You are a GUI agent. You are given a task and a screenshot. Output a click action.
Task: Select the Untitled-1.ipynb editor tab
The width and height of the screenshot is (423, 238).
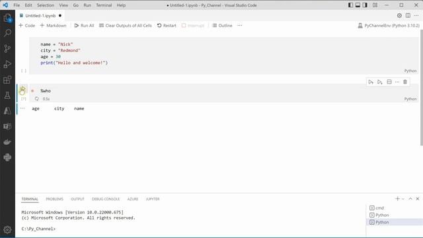pyautogui.click(x=40, y=16)
